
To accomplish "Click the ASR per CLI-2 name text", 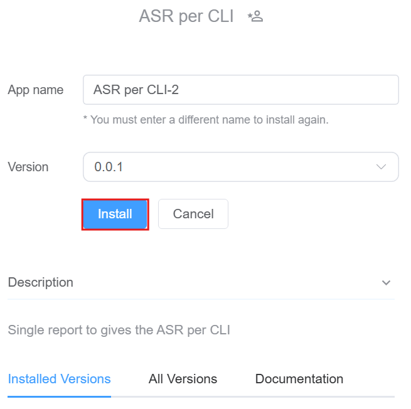I will pyautogui.click(x=136, y=90).
